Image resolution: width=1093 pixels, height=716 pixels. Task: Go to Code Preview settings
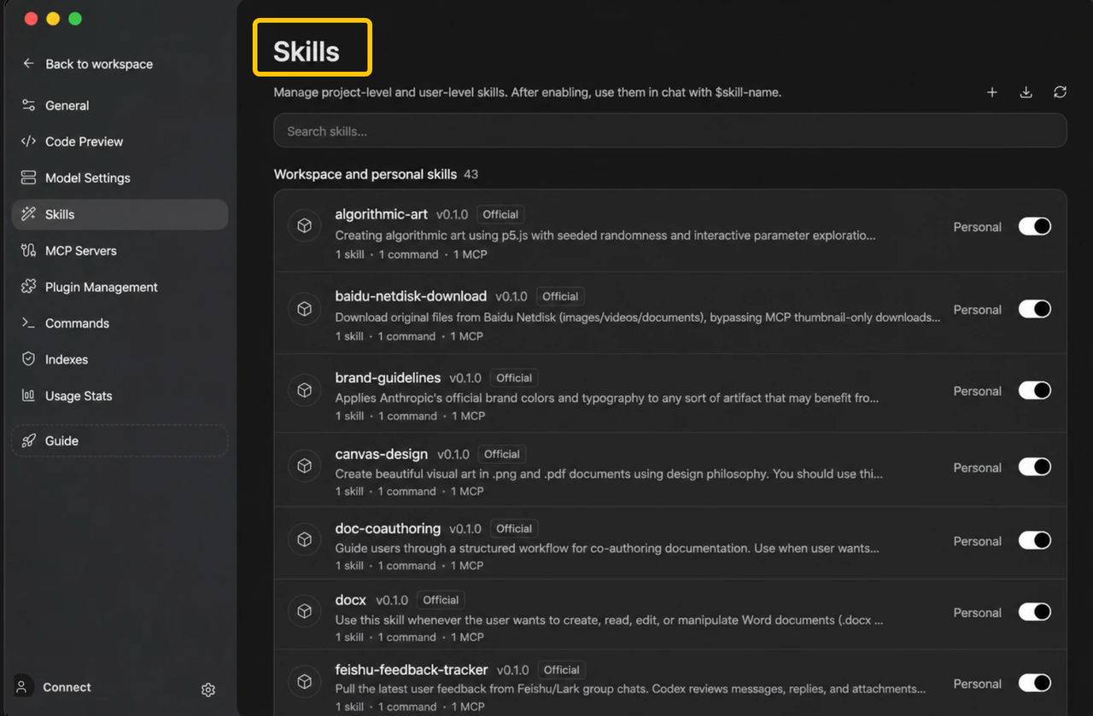click(120, 142)
